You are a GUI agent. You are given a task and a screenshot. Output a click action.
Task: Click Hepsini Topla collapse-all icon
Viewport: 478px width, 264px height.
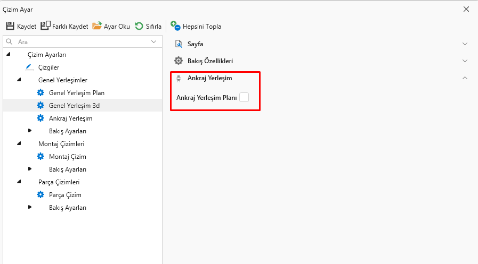click(176, 26)
